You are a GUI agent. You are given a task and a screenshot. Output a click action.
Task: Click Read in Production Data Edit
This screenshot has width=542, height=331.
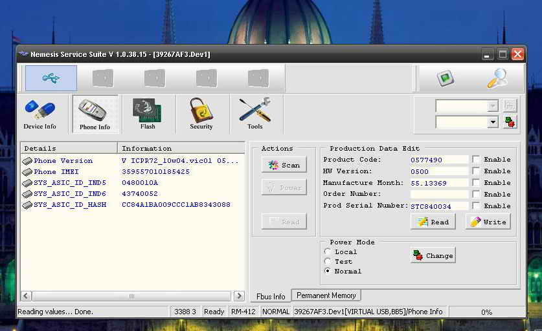(x=433, y=222)
